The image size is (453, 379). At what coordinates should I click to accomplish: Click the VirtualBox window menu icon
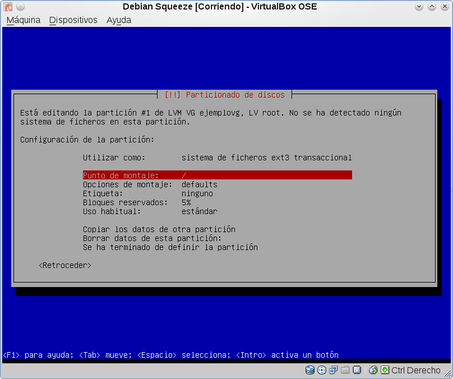click(x=8, y=6)
